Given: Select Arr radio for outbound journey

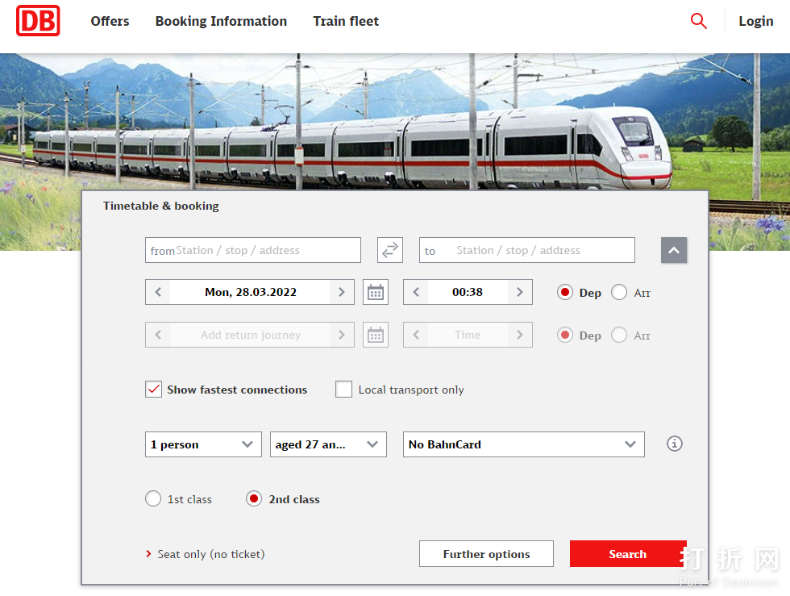Looking at the screenshot, I should (x=619, y=293).
